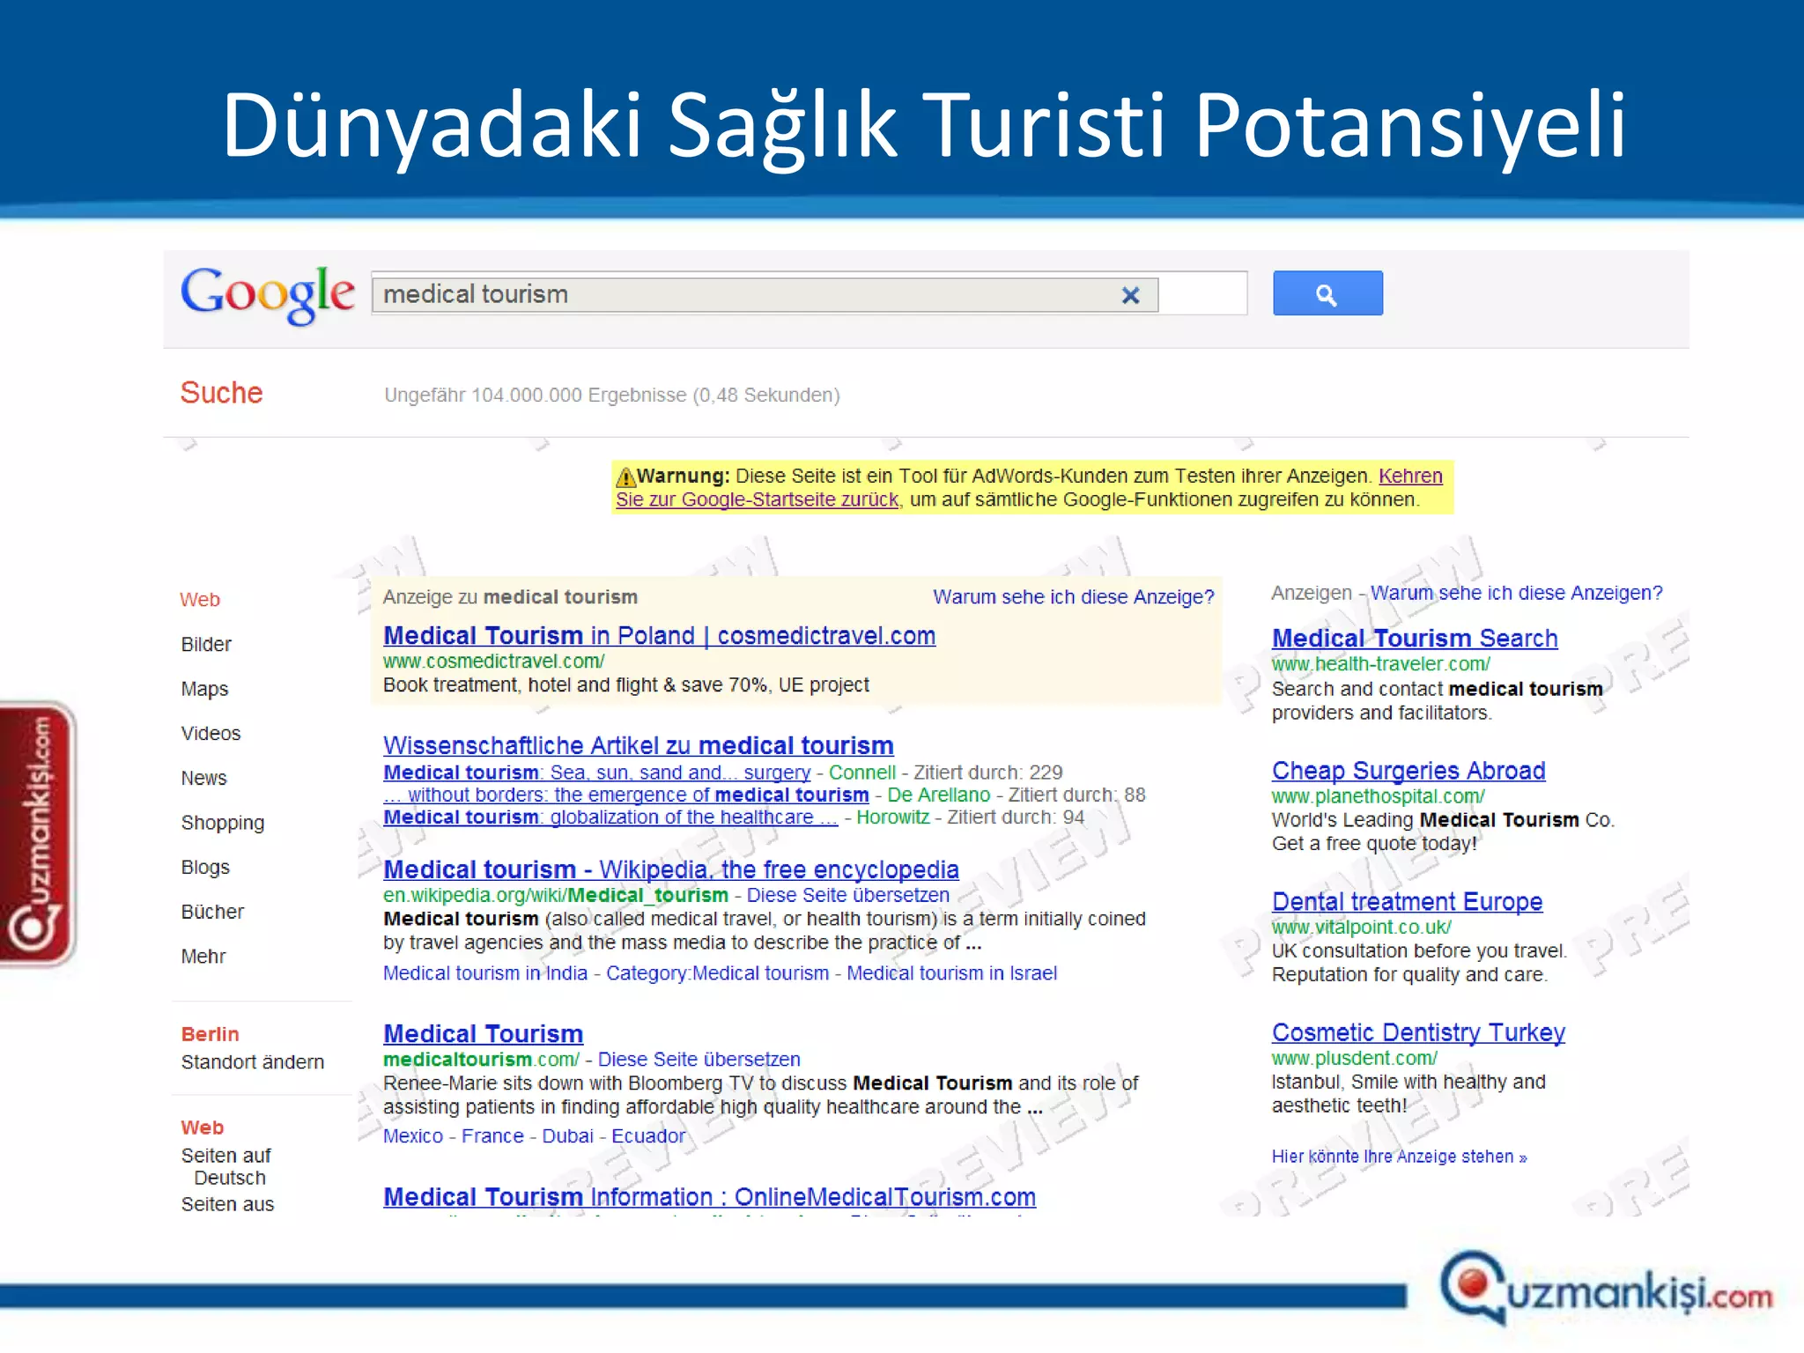Open the Cheap Surgeries Abroad ad

coord(1408,771)
